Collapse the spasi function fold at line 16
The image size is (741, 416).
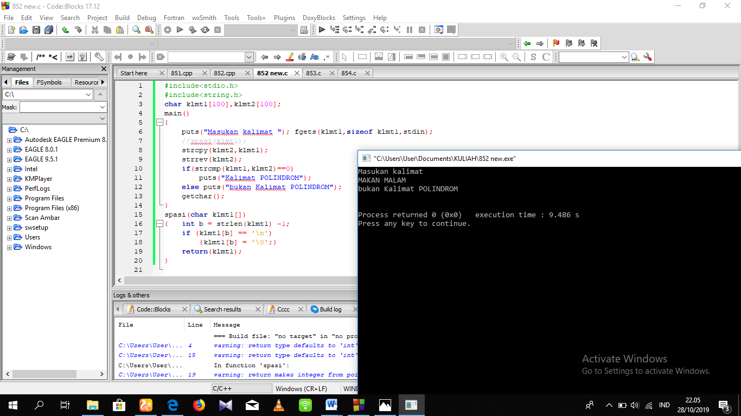159,224
